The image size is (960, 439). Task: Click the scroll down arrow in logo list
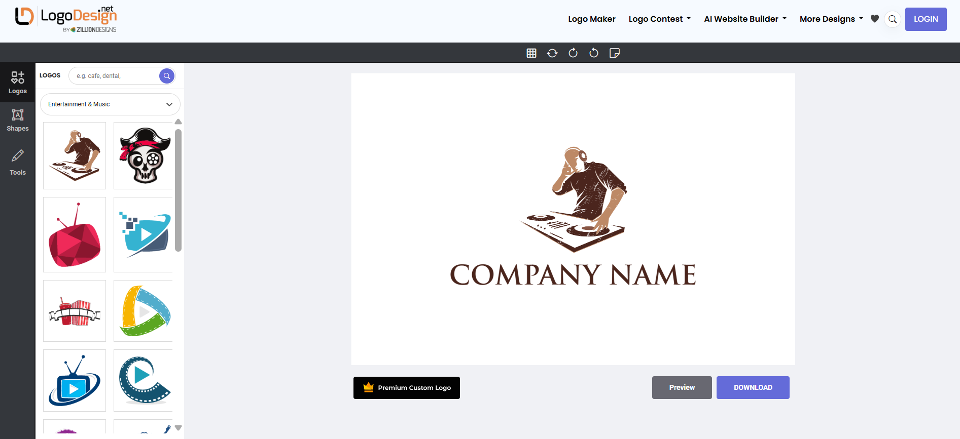click(x=178, y=428)
